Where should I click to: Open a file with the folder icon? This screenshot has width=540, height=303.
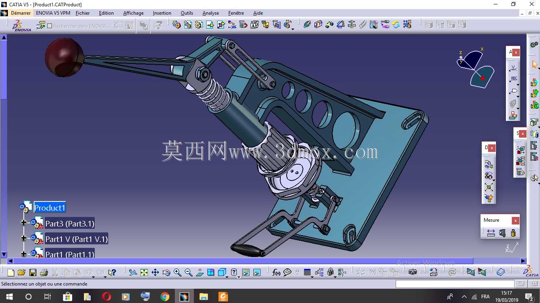(21, 272)
